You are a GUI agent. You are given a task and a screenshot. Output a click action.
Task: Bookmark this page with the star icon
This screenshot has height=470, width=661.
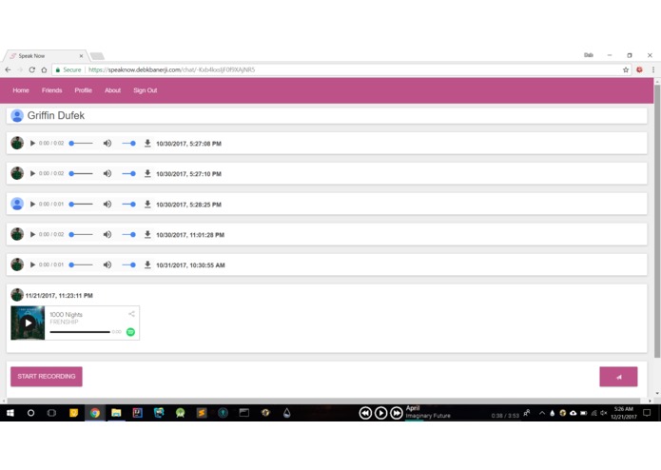[x=626, y=70]
